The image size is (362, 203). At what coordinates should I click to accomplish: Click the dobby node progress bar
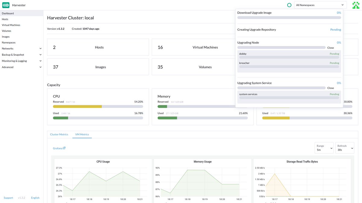coord(289,57)
